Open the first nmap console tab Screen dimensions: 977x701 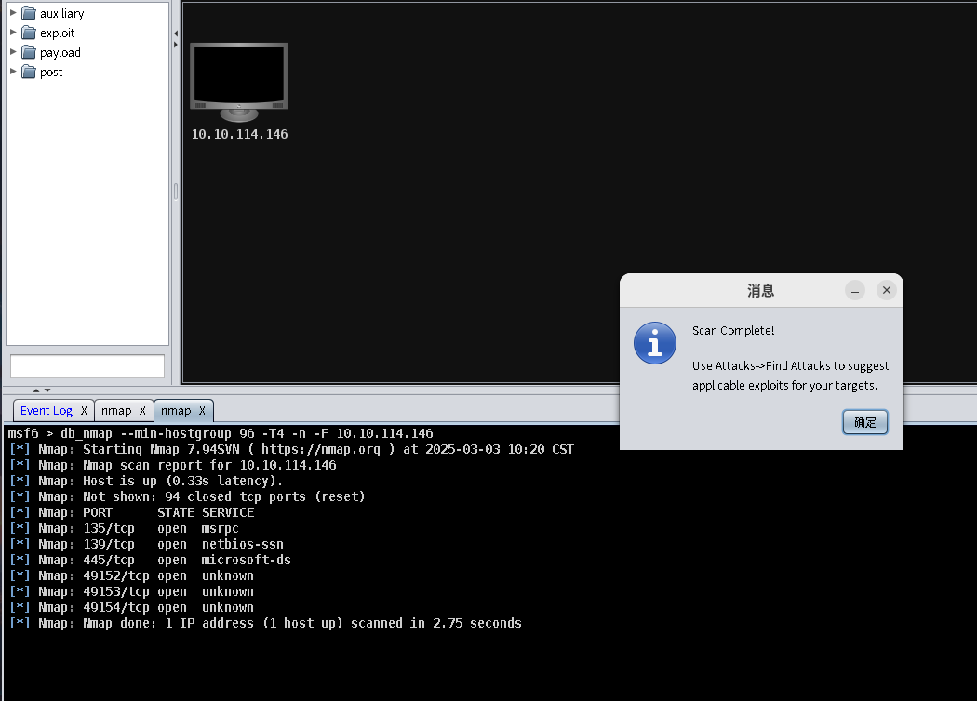116,411
